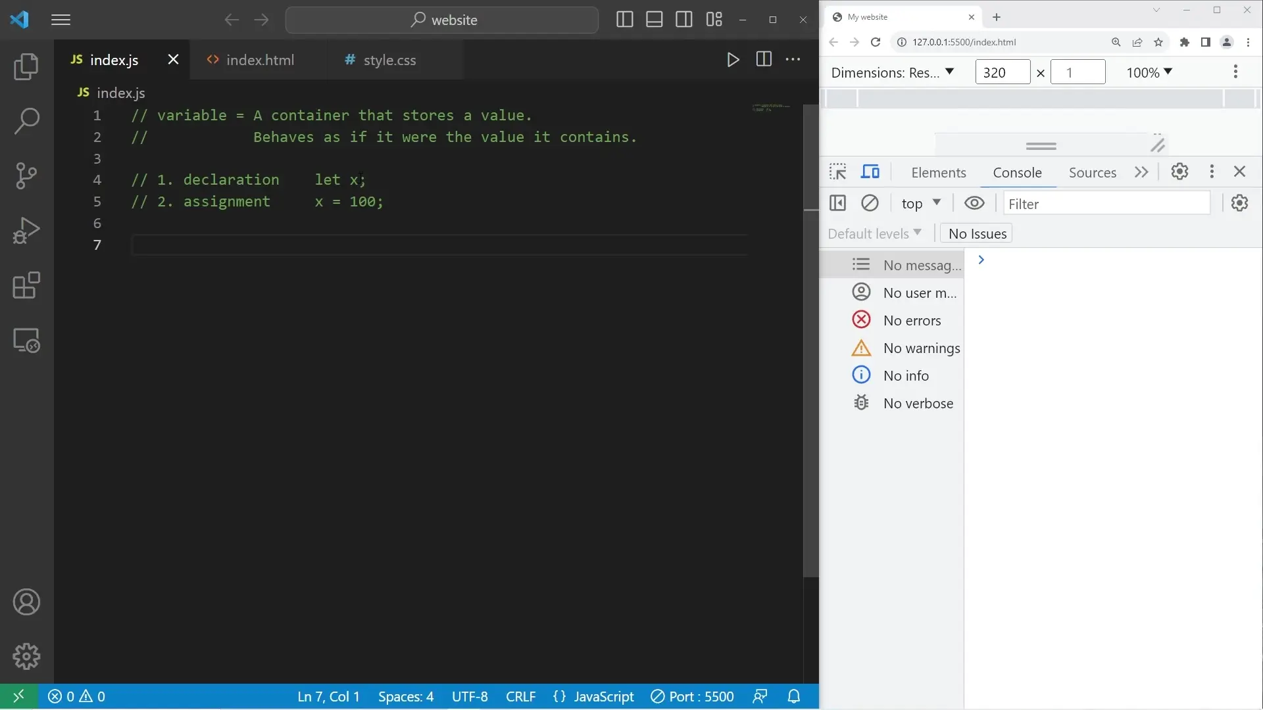Edit the device width field showing 320
Viewport: 1263px width, 710px height.
(1003, 72)
